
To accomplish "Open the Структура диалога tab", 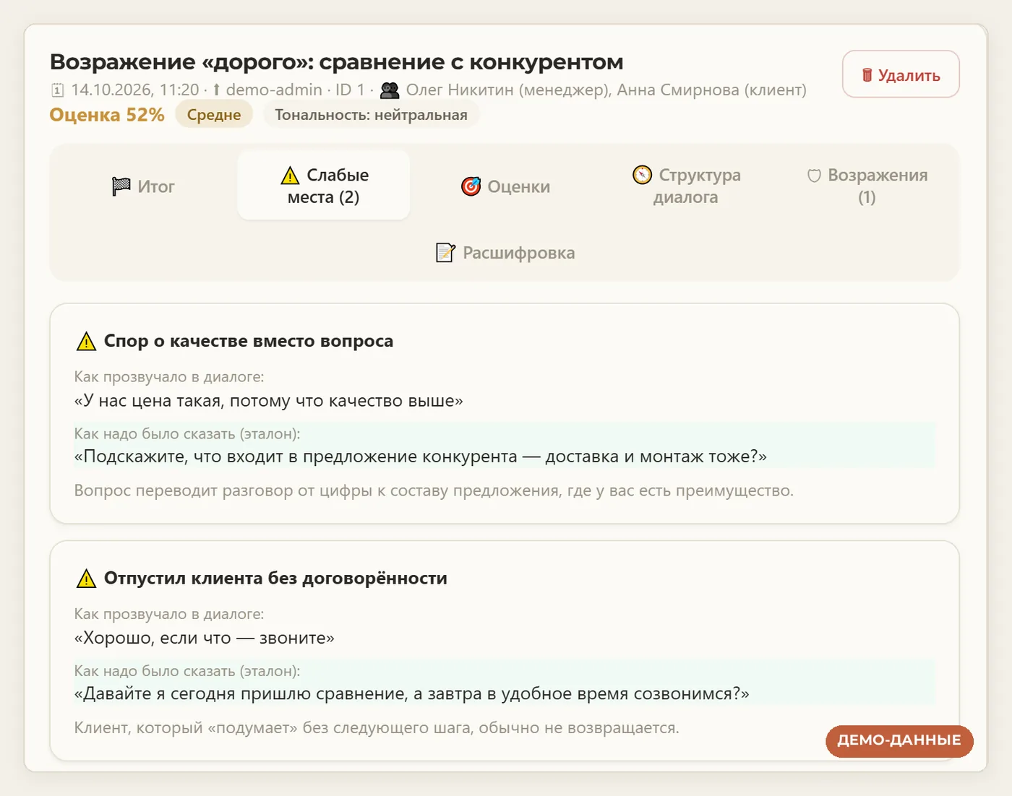I will (686, 186).
